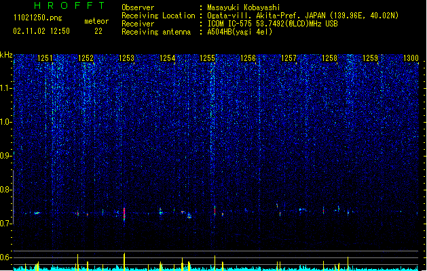Image resolution: width=427 pixels, height=271 pixels.
Task: Click the 1.1 kHz axis tick label
Action: tap(5, 88)
